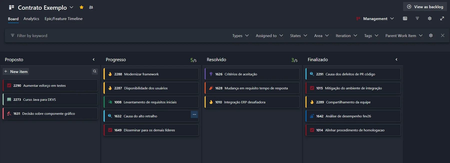Click lightbulb icon of item 1626

[211, 74]
